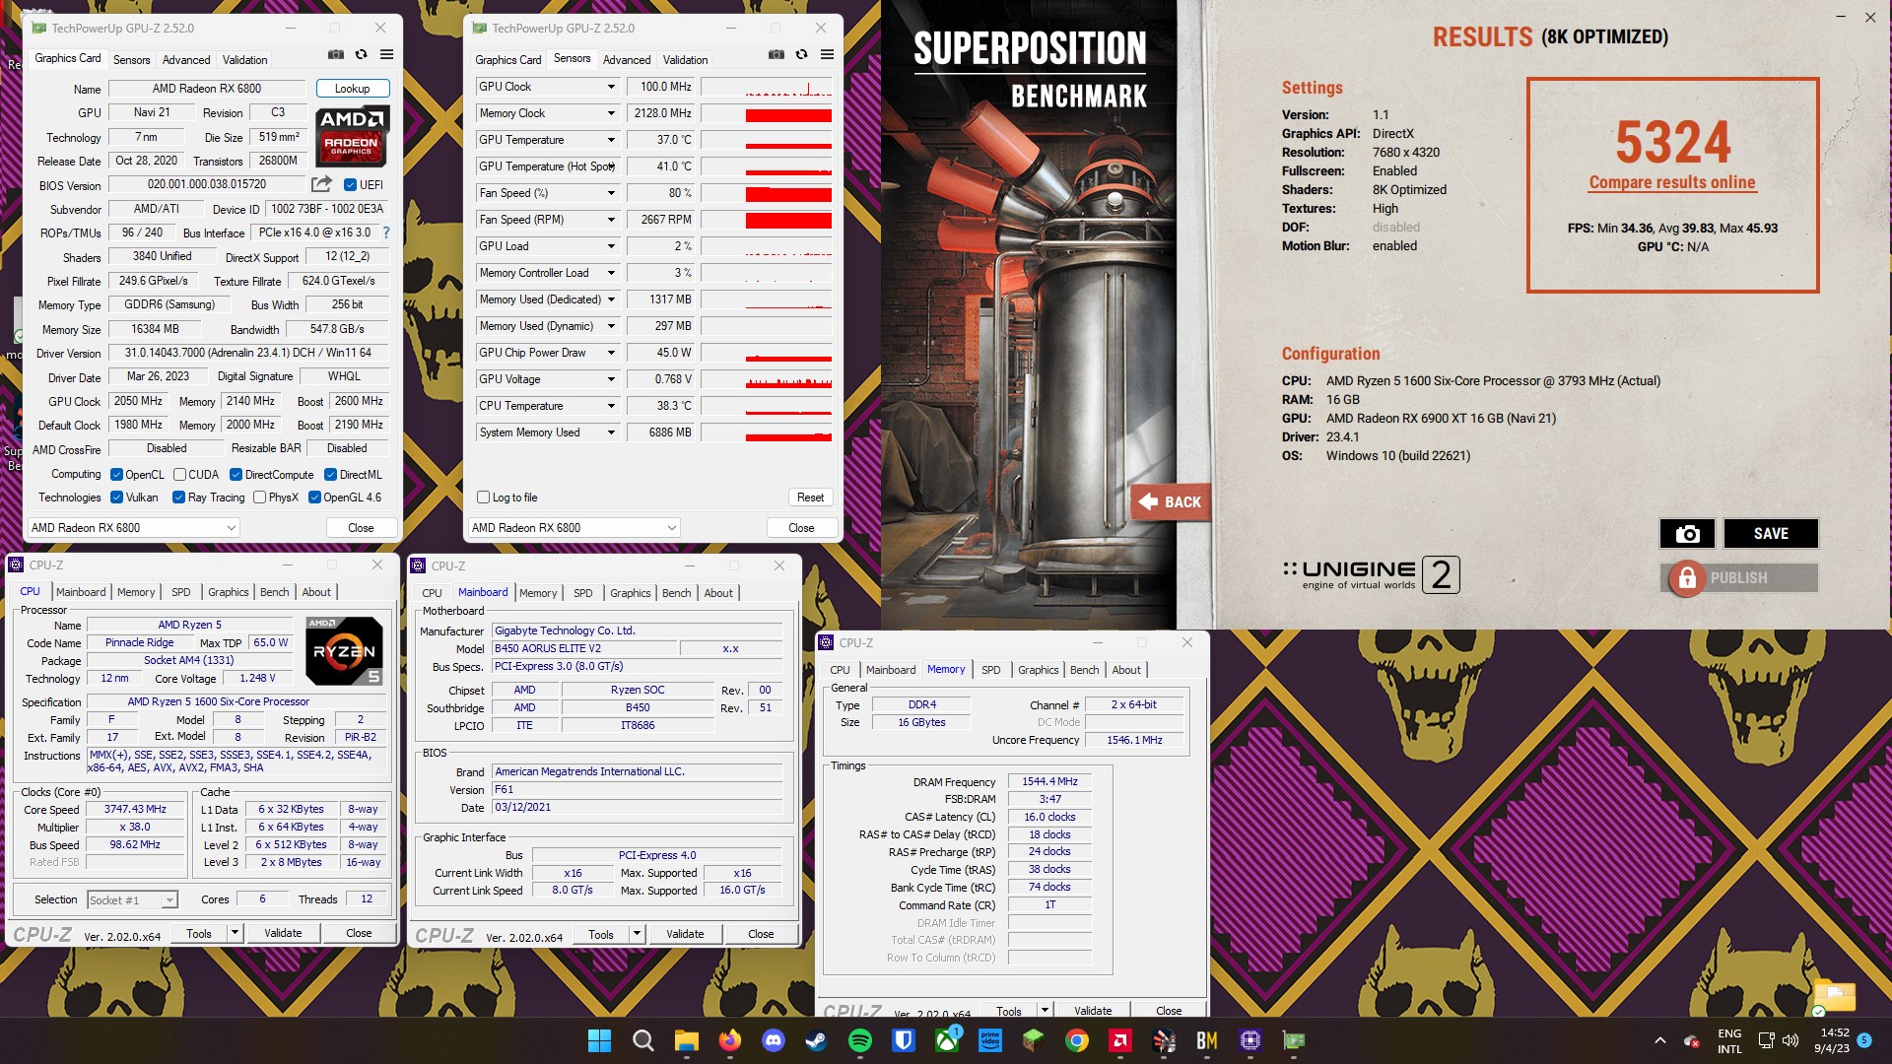Open CPU-Z from taskbar
1892x1064 pixels.
[1250, 1040]
